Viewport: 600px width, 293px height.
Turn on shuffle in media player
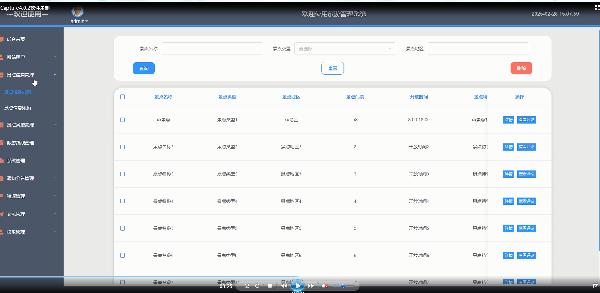tap(247, 286)
